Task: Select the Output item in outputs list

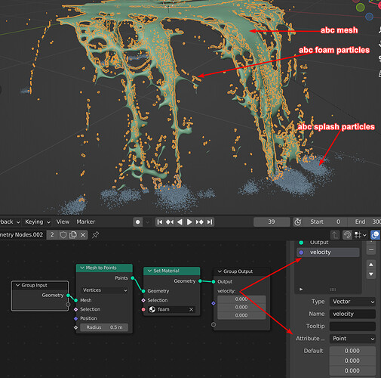Action: 328,243
